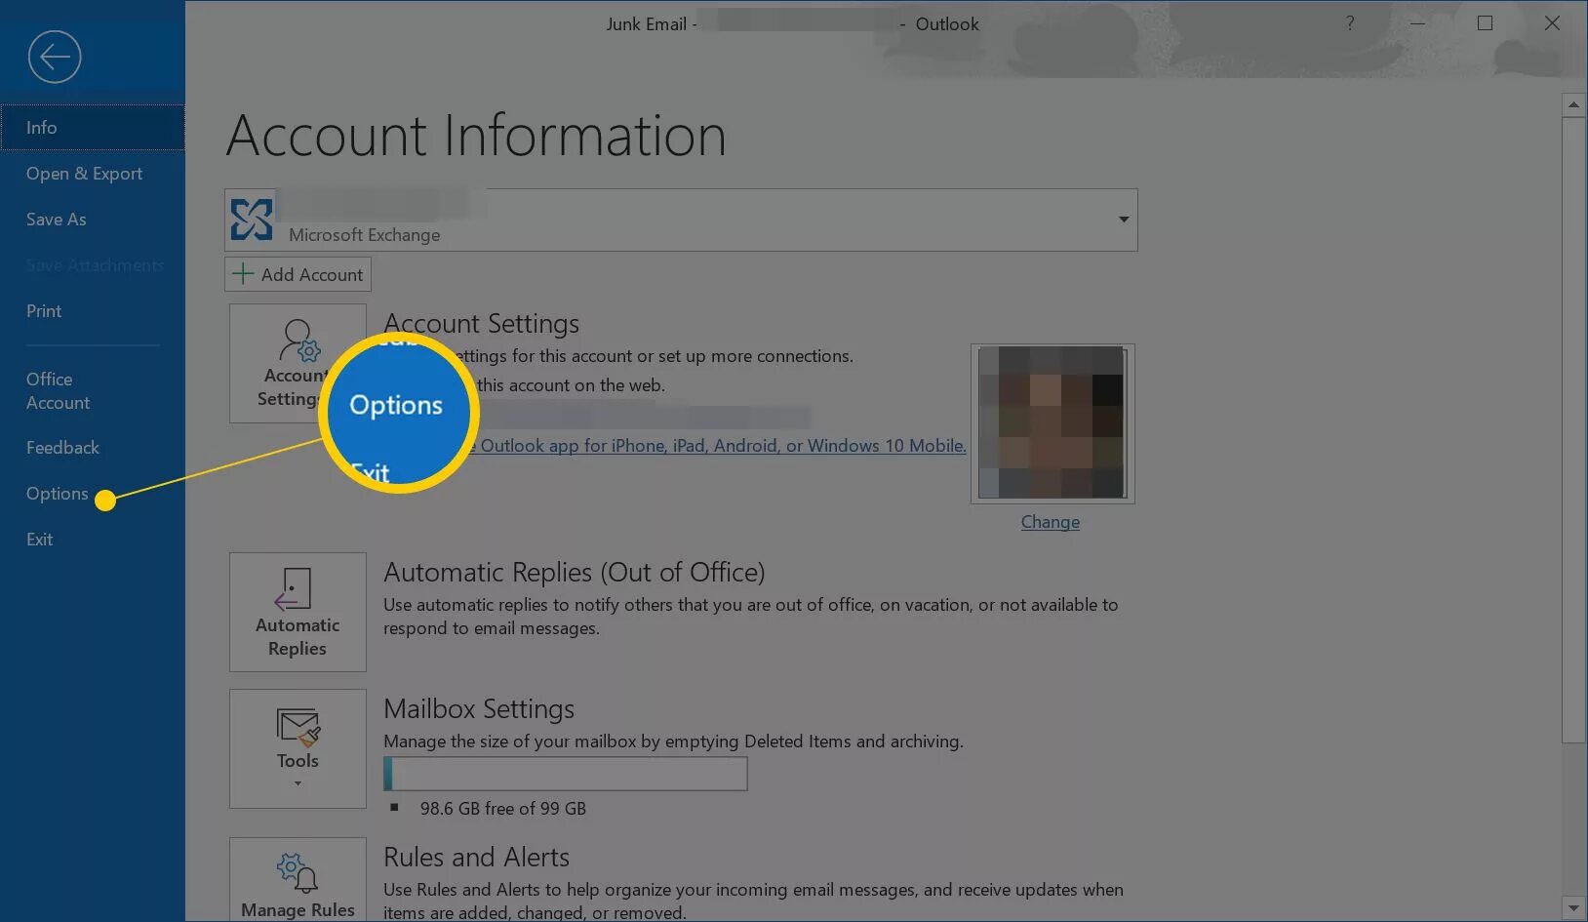Screen dimensions: 1588x922
Task: Click the Mailbox Settings heading
Action: click(479, 708)
